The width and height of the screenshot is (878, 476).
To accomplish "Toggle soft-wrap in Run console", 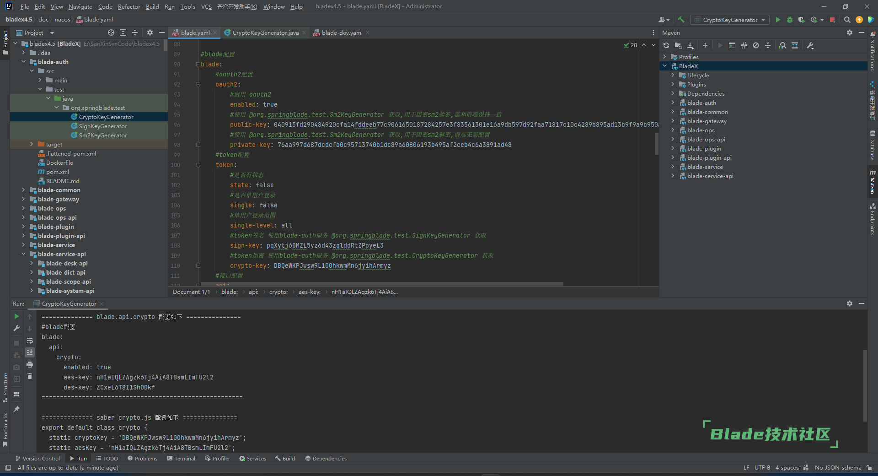I will point(30,341).
